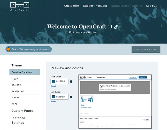Reset the Link Color value

pos(53,101)
